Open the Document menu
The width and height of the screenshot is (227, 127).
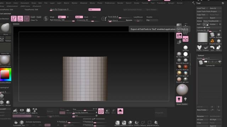pos(25,3)
